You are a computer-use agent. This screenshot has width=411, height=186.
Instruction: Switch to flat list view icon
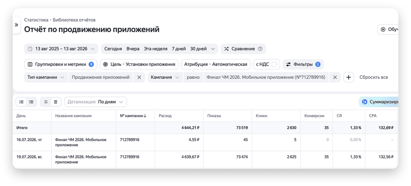tap(22, 102)
